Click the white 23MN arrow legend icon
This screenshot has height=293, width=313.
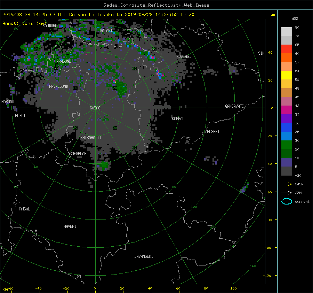pyautogui.click(x=287, y=193)
